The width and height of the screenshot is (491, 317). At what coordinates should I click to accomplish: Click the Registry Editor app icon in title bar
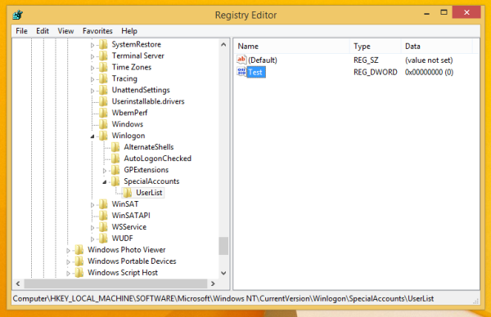pos(18,15)
